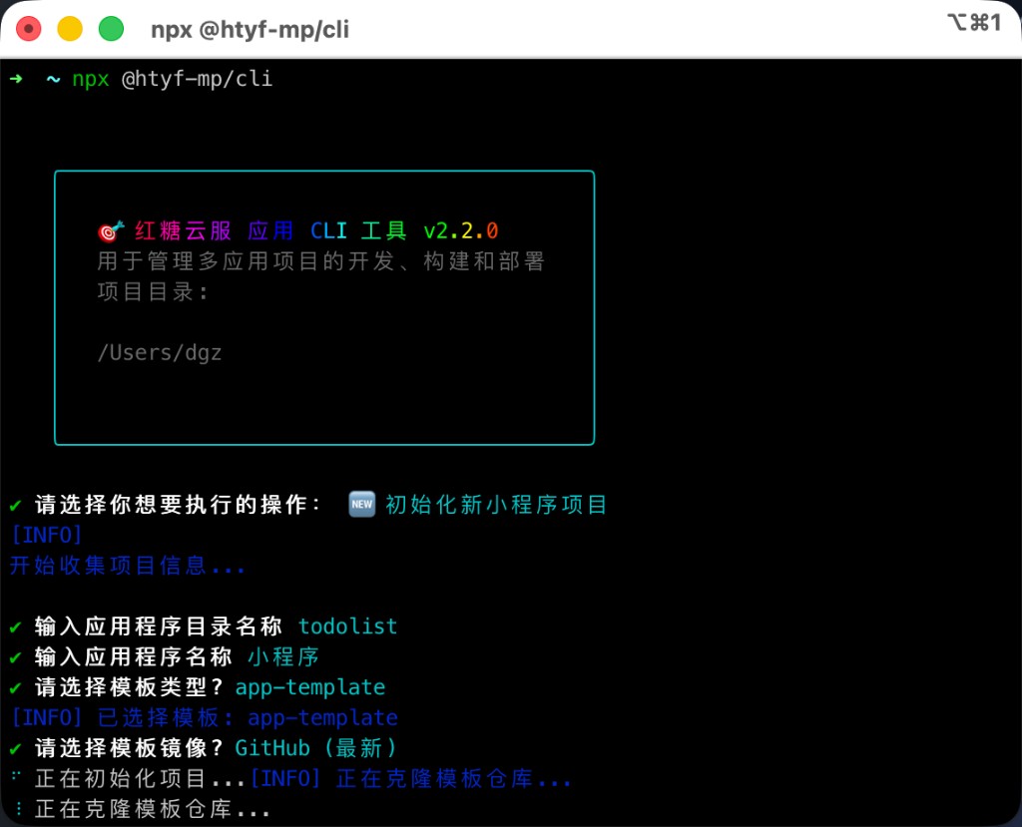Click the rainbow v2.2.0 version text
The height and width of the screenshot is (827, 1022).
coord(460,231)
